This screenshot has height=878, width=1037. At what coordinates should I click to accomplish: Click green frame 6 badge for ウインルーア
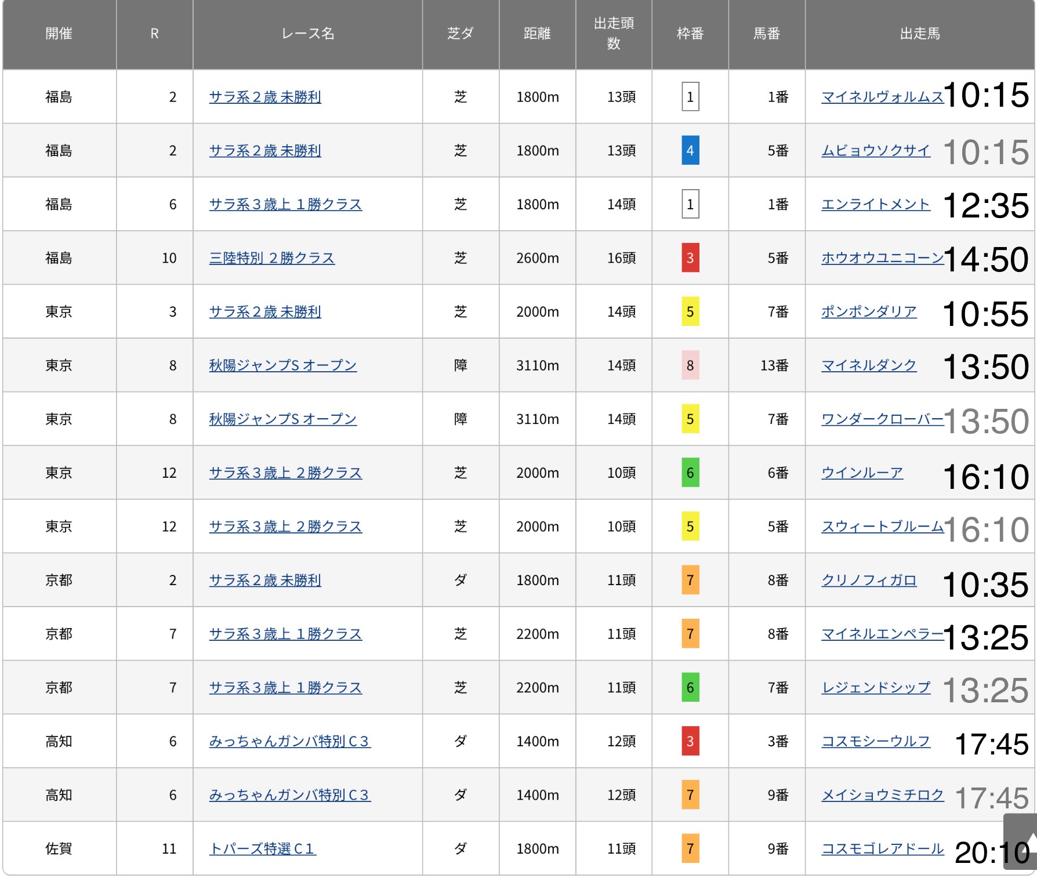[690, 473]
